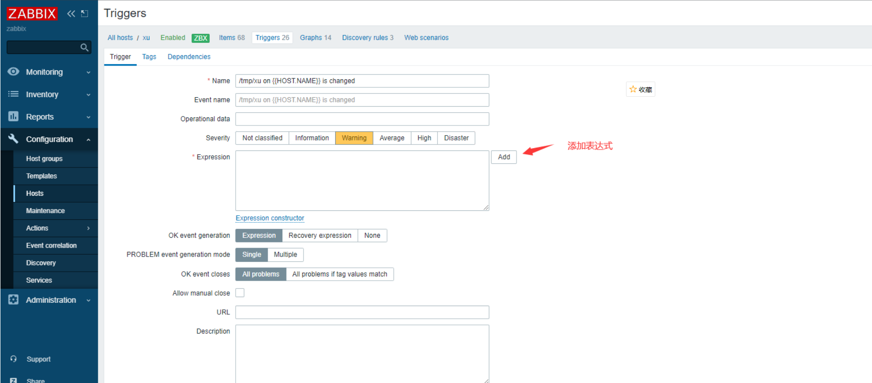This screenshot has width=872, height=383.
Task: Click the Monitoring eye icon
Action: point(14,72)
